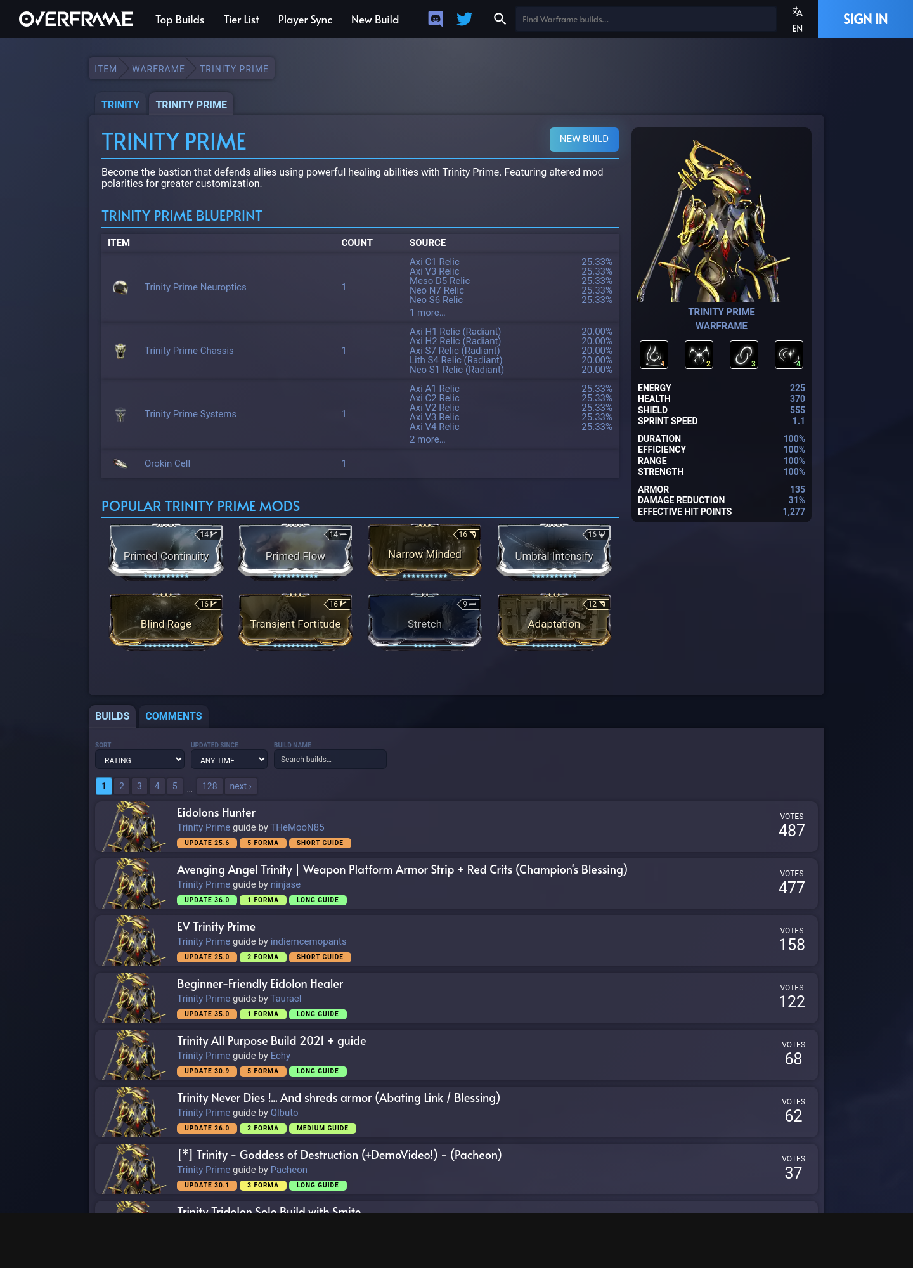Open the Item breadcrumb link

tap(106, 69)
